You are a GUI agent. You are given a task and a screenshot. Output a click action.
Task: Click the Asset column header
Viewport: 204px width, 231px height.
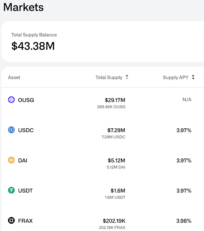pos(14,77)
